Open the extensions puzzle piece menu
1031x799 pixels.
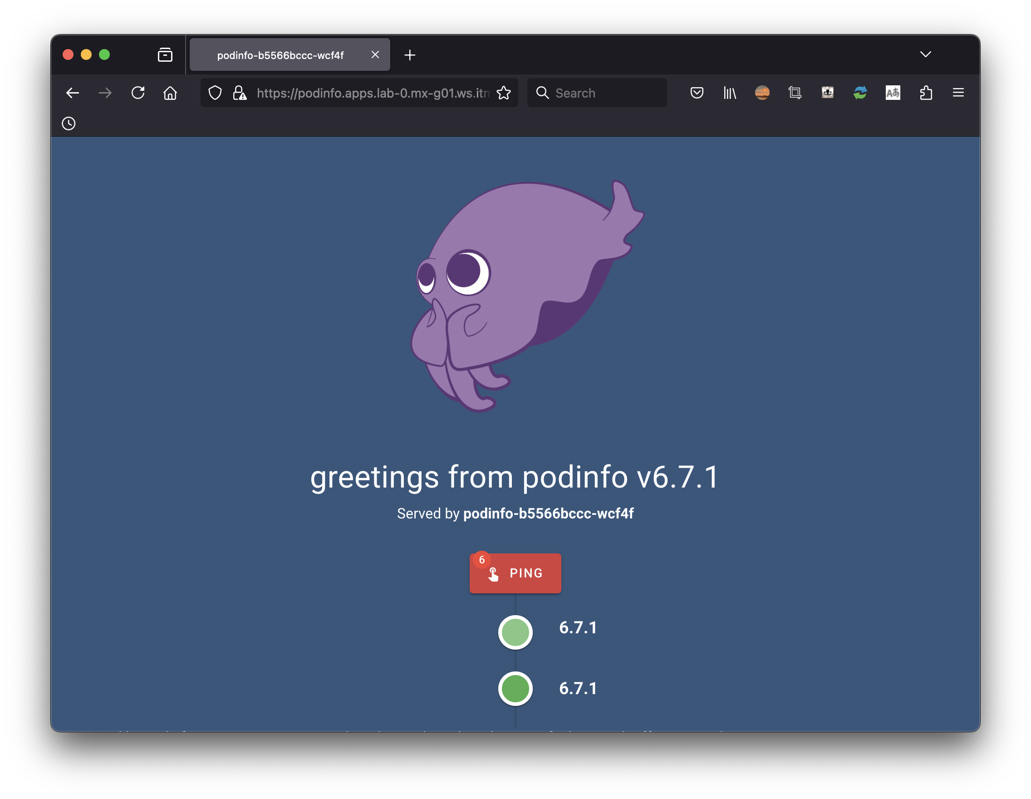(926, 93)
